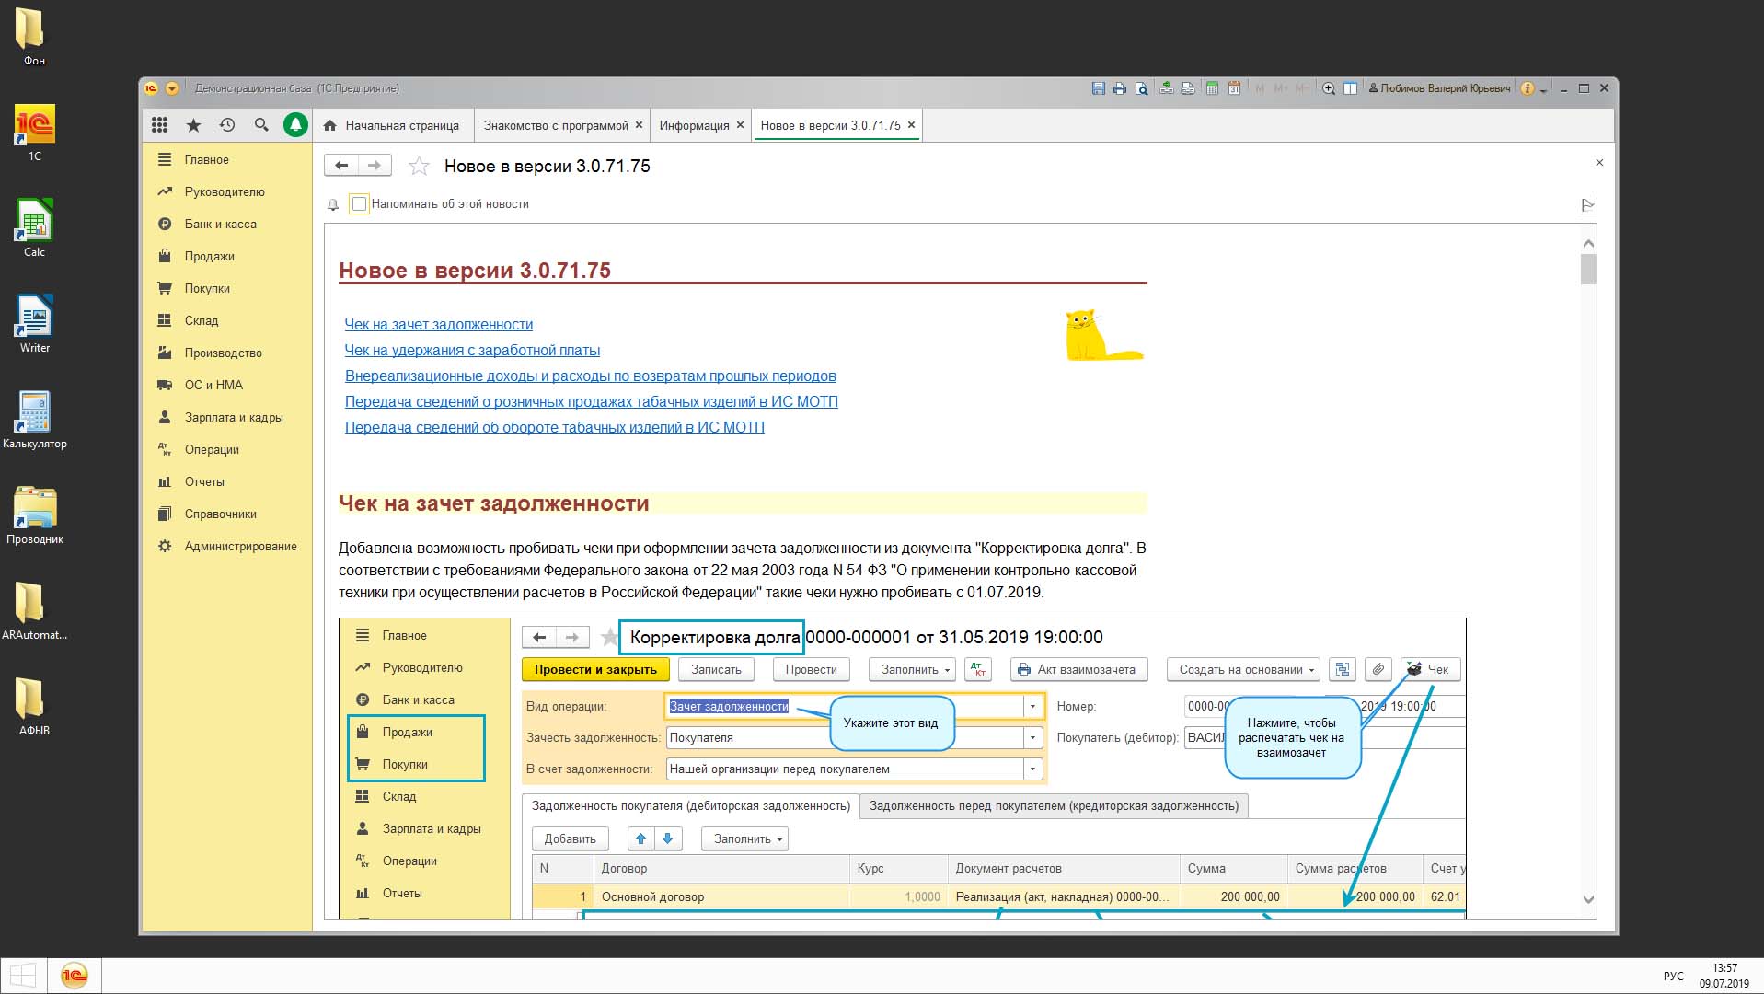
Task: Follow the link about розничных продажах табачных изделий
Action: pos(592,401)
